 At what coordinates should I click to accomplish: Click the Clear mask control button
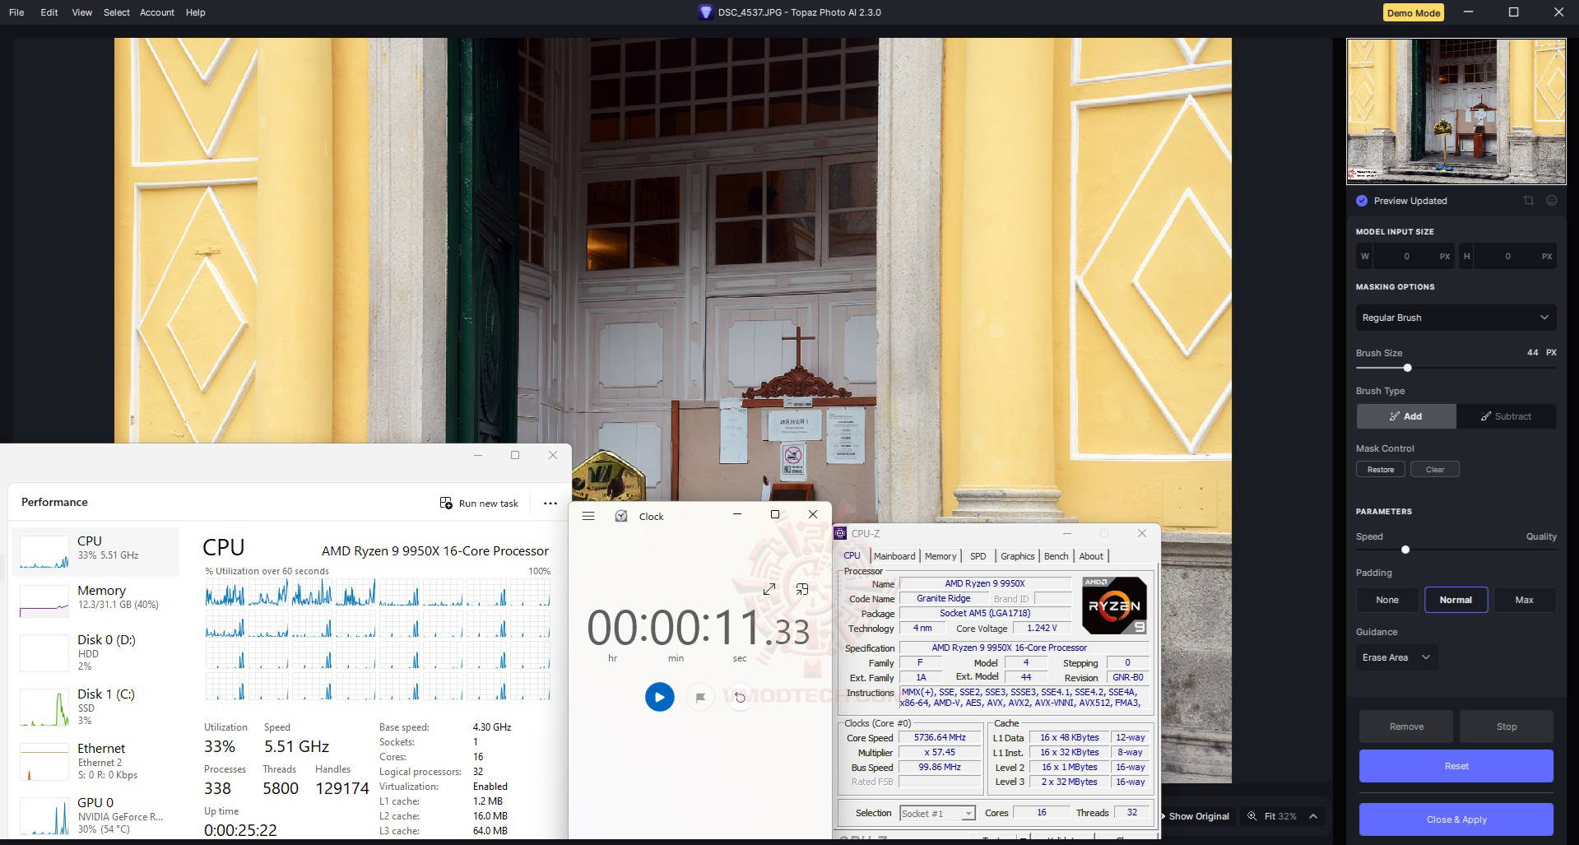tap(1435, 470)
